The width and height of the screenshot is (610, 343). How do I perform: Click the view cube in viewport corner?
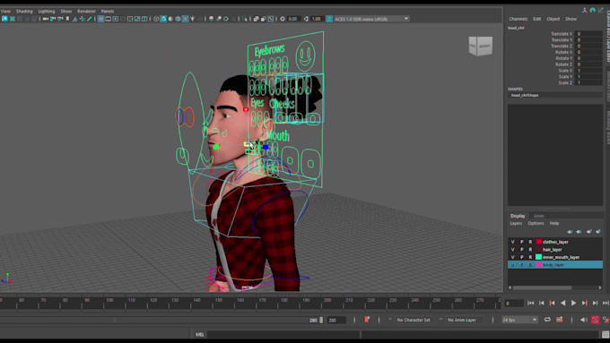(481, 46)
